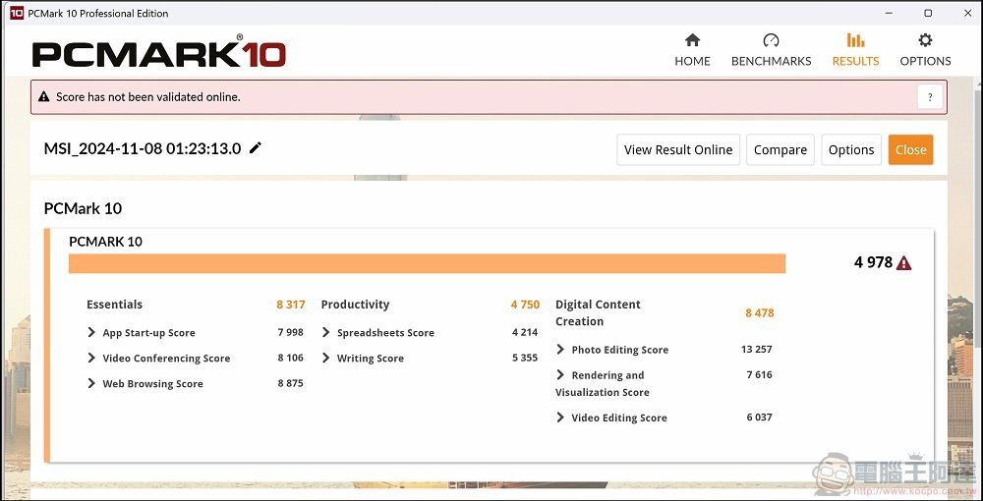
Task: Click the Video Conferencing value 8 106
Action: (291, 358)
